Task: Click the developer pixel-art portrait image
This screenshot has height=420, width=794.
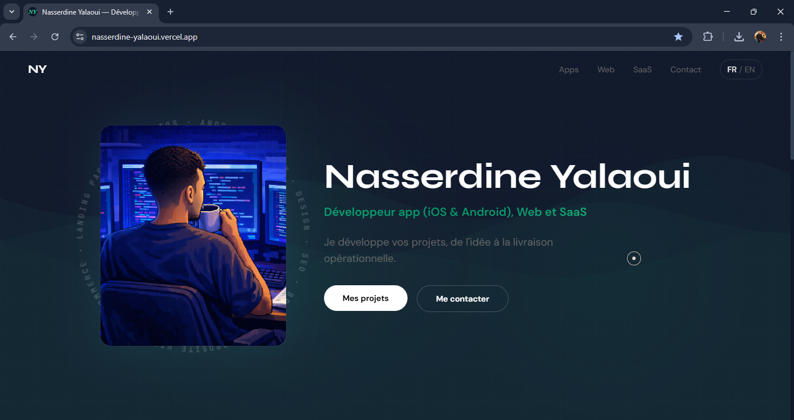Action: (x=193, y=236)
